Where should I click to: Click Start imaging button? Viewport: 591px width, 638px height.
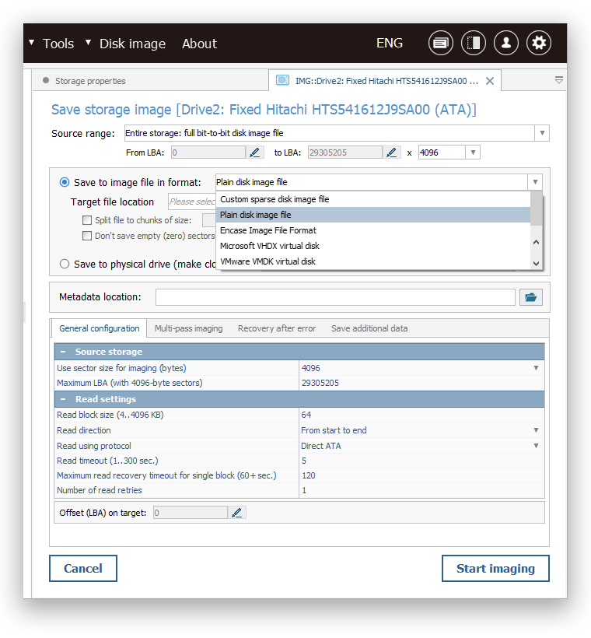pos(495,569)
